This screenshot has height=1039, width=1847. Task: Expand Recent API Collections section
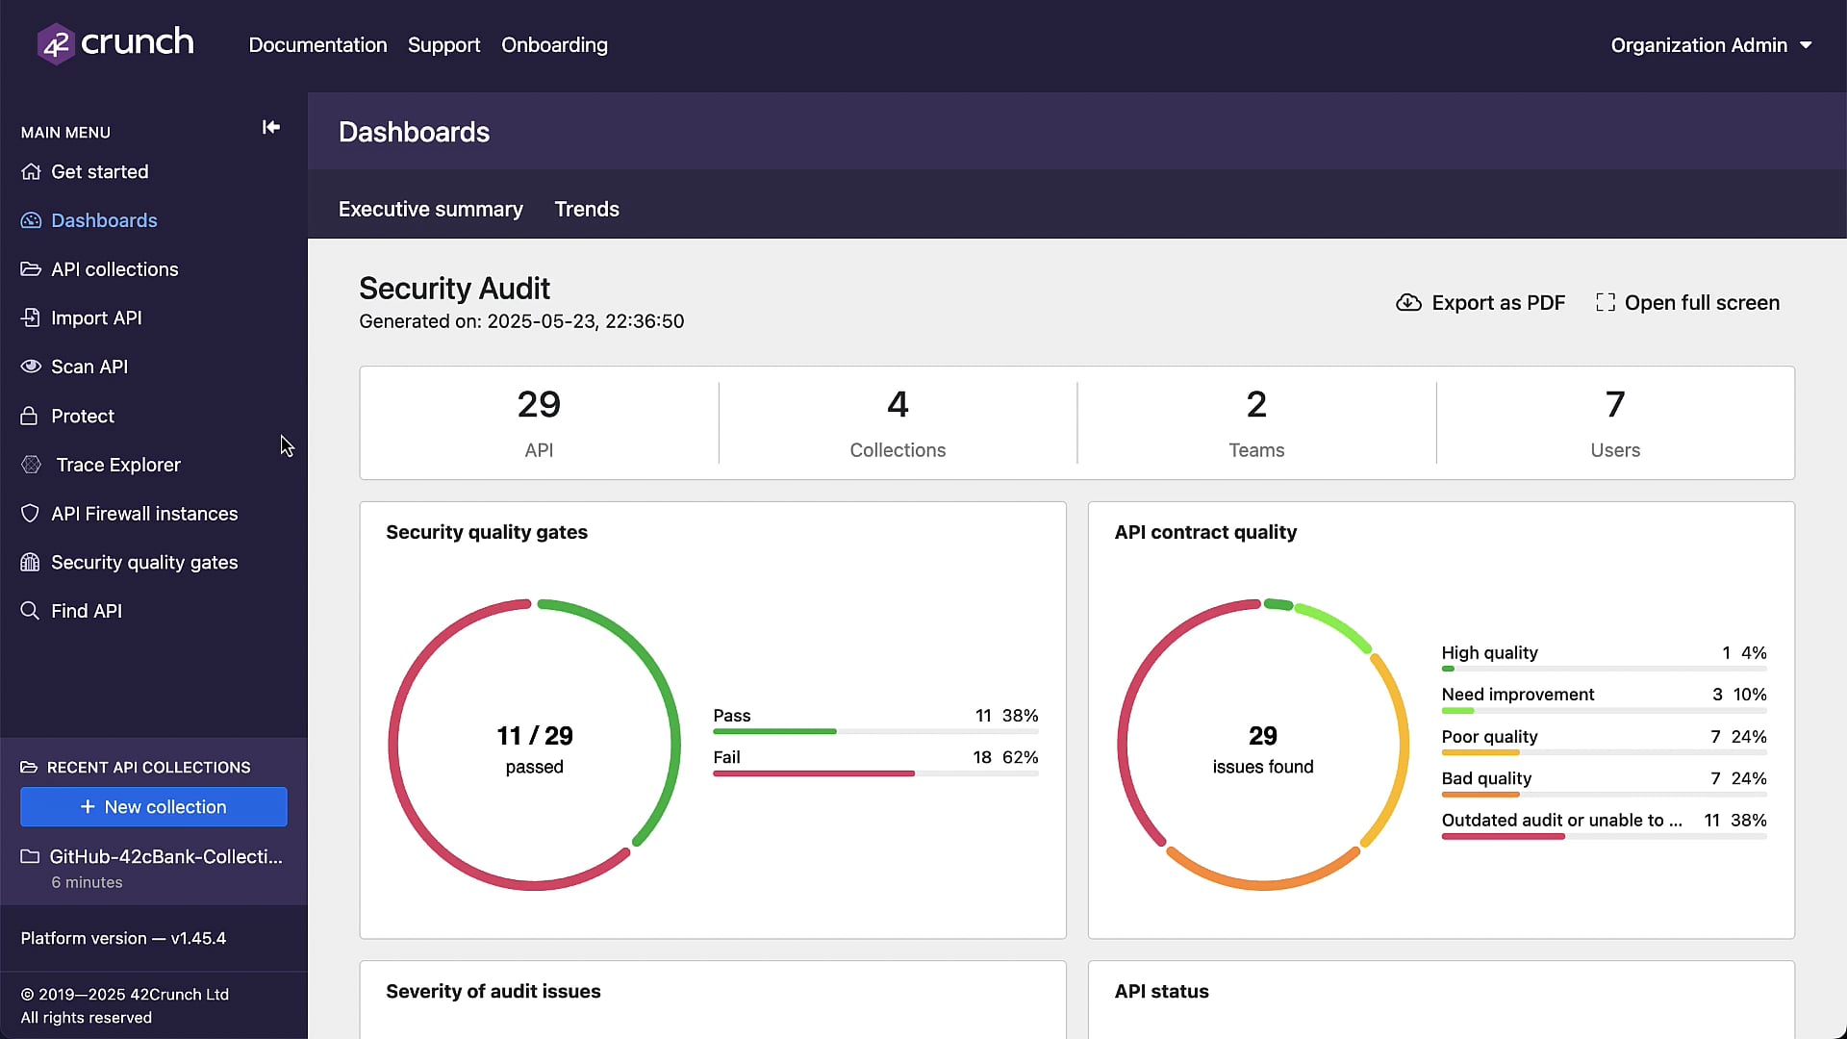coord(146,767)
